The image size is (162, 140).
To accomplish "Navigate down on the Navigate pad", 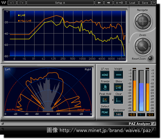I will (143, 28).
